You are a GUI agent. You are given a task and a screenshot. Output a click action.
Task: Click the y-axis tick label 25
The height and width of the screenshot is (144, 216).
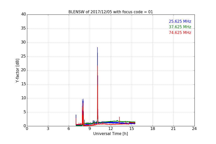(x=23, y=56)
